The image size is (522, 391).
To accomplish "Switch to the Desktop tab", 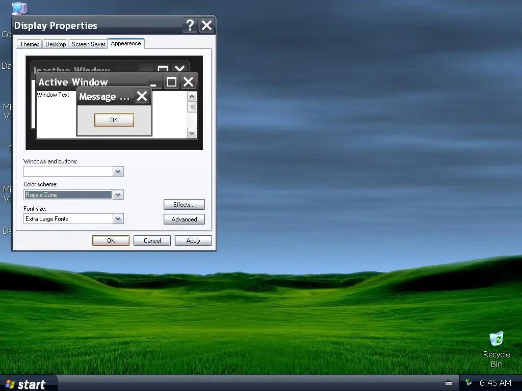I will point(56,44).
